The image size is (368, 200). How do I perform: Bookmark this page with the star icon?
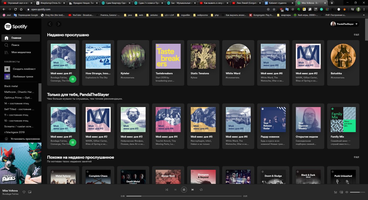pyautogui.click(x=274, y=9)
